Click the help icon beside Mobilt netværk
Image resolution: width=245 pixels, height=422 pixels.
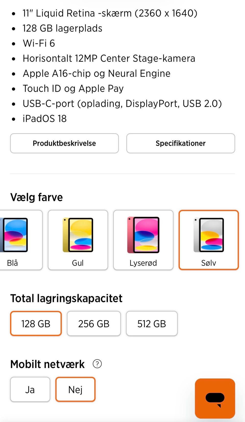pyautogui.click(x=97, y=364)
